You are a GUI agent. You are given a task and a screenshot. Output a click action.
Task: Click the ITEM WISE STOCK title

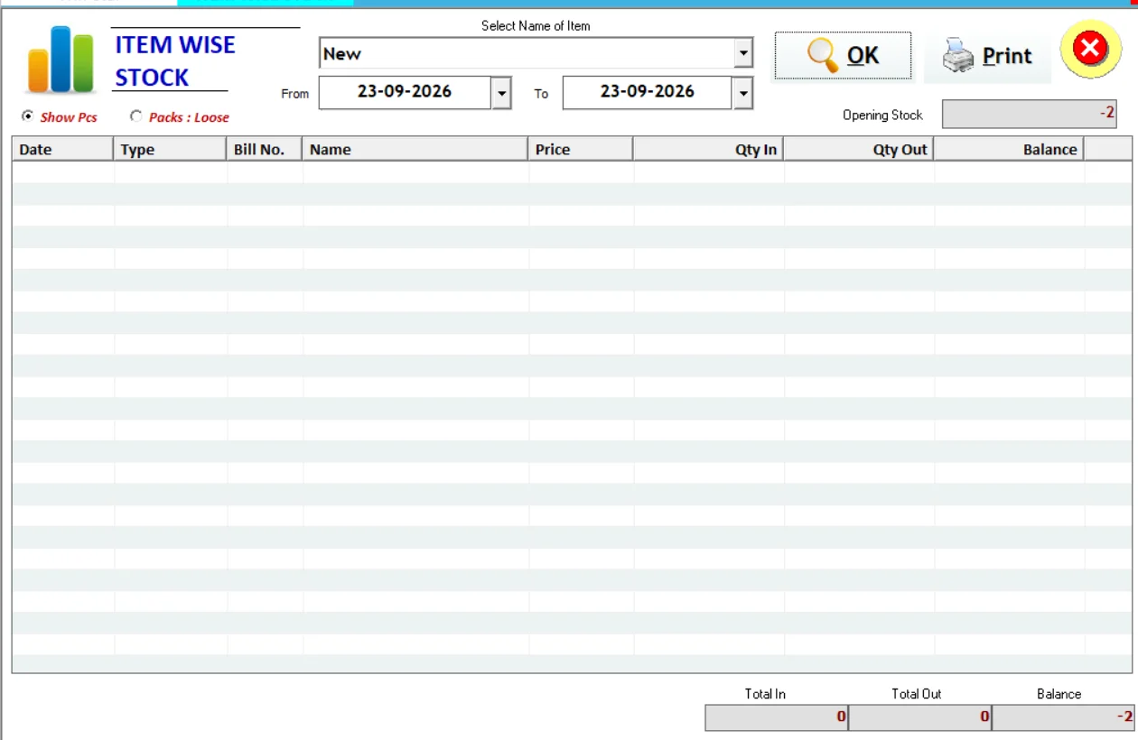click(175, 60)
